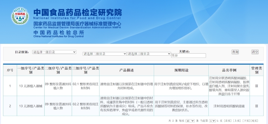Click row 2 description mentioning 灌装在瓶中的材料
Viewport: 268px width, 124px height.
[x=127, y=106]
